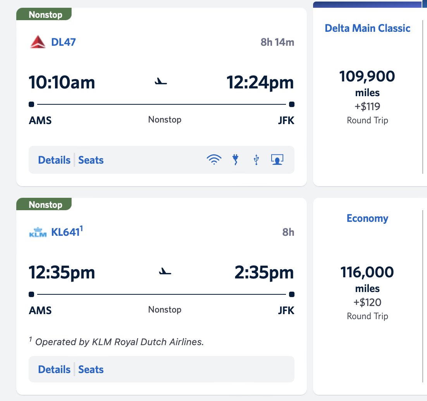The width and height of the screenshot is (427, 401).
Task: Open Details for flight KL641
Action: pos(54,370)
